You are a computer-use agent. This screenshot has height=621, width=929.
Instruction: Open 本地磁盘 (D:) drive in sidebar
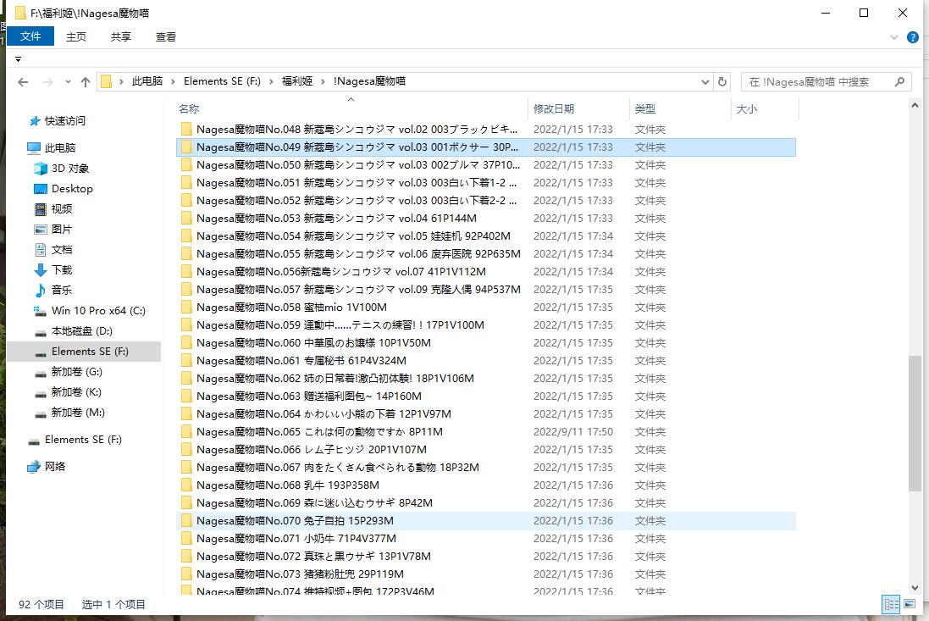74,330
